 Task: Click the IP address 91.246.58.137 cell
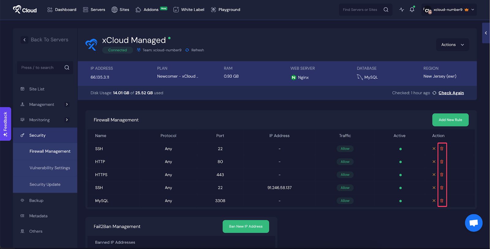point(279,188)
